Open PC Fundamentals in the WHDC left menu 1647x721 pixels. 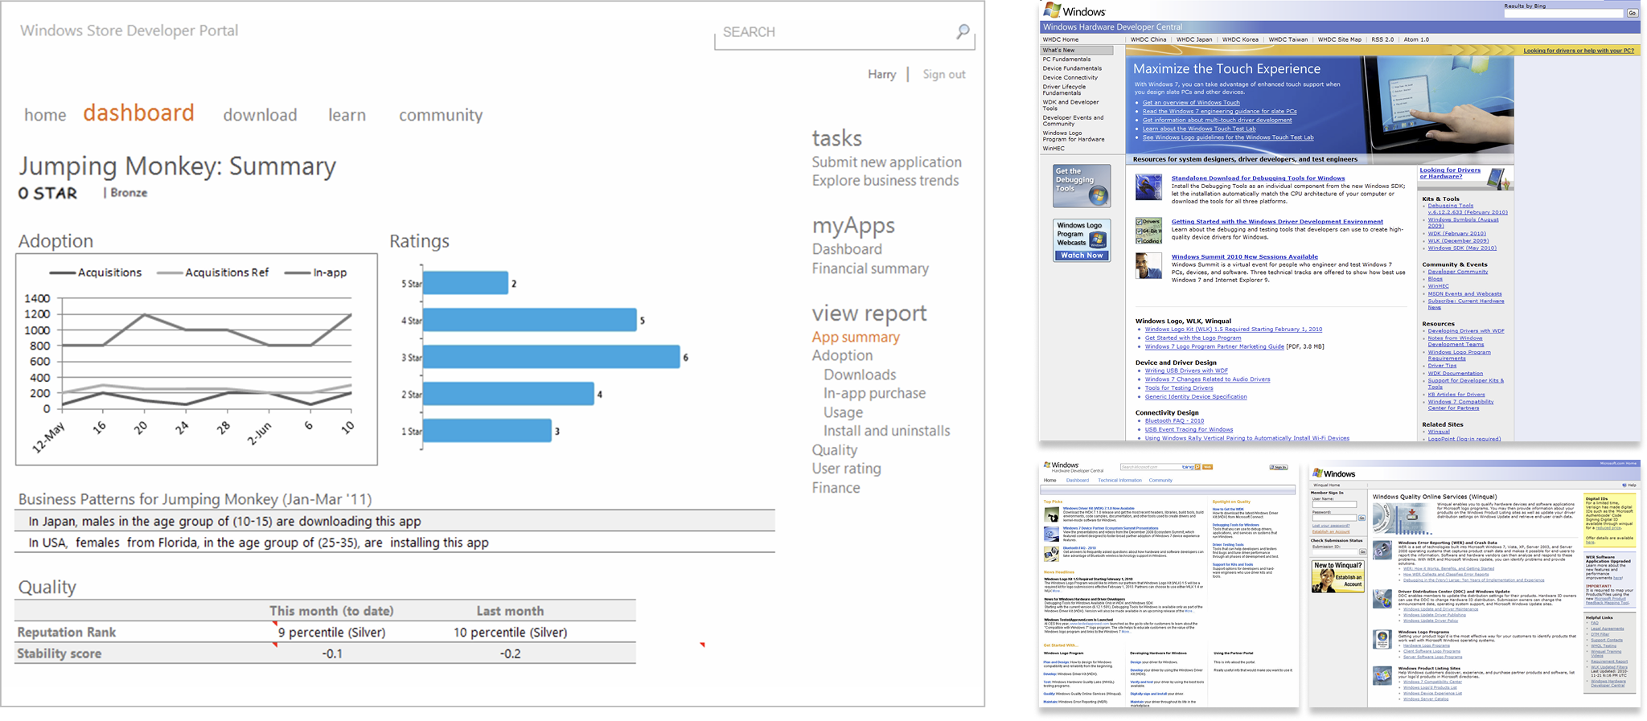1066,59
